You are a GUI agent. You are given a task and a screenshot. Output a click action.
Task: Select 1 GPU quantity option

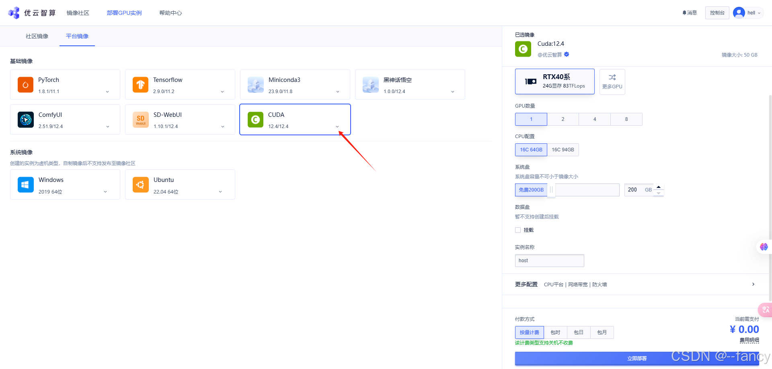531,119
